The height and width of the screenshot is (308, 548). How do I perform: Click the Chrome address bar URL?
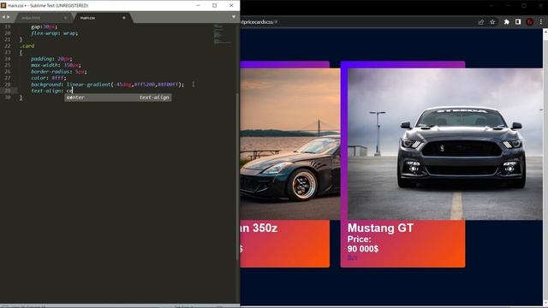pyautogui.click(x=259, y=22)
